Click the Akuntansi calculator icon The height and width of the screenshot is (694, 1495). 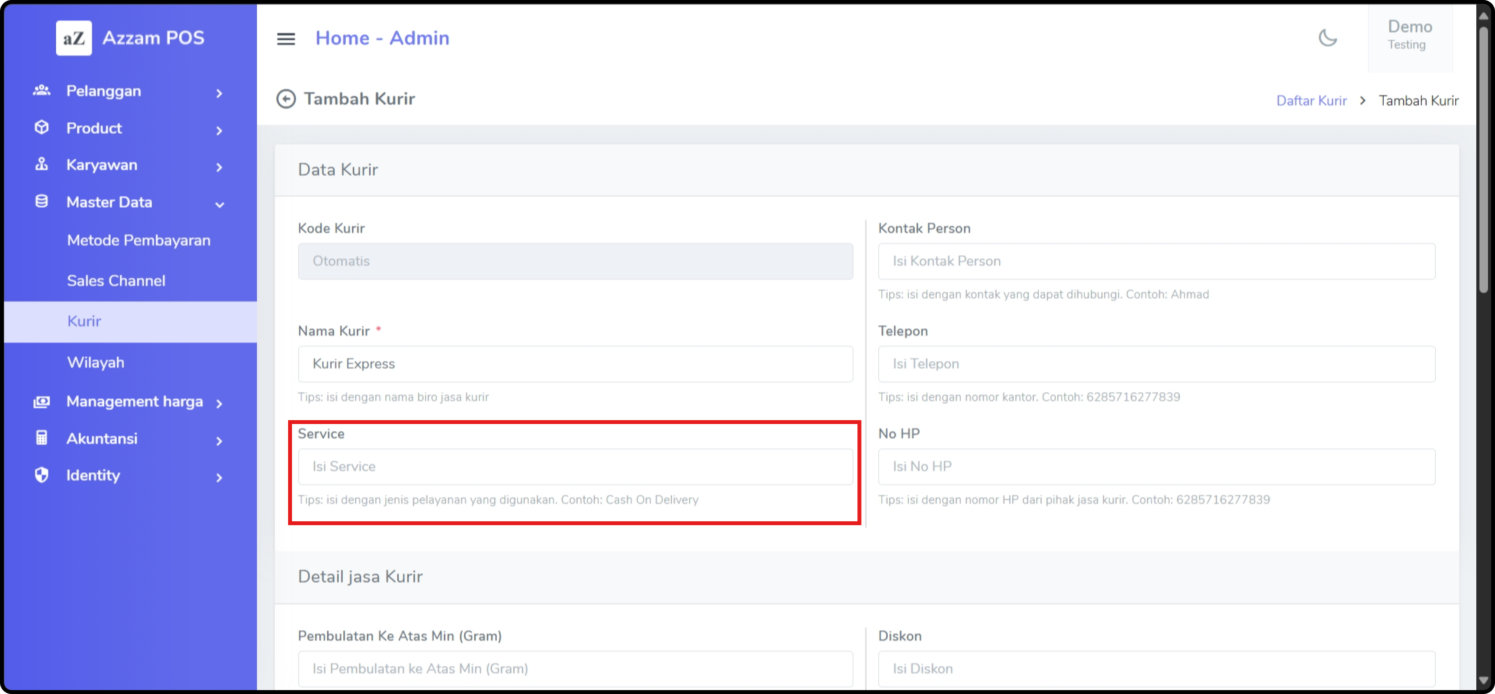coord(41,438)
